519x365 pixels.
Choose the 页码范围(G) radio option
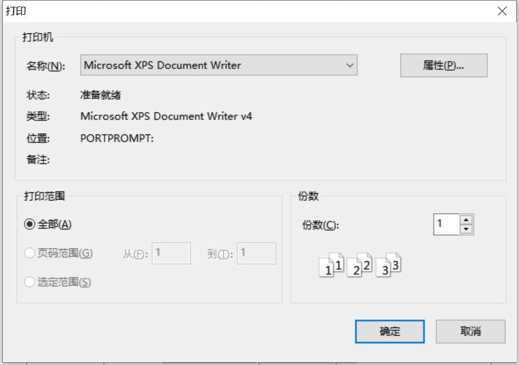(29, 253)
